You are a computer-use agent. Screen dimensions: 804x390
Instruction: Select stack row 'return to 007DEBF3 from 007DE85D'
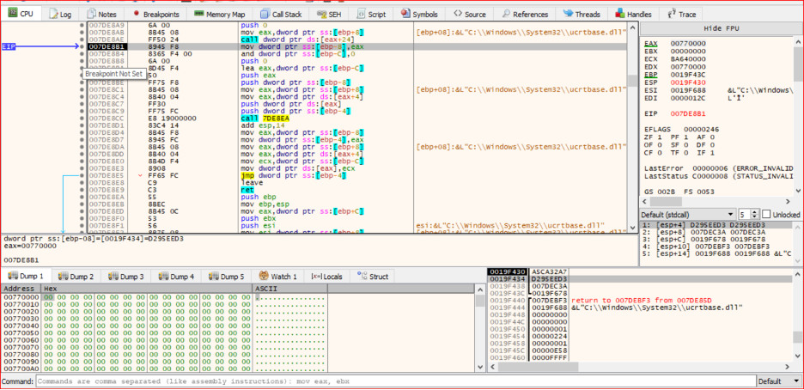pos(640,300)
